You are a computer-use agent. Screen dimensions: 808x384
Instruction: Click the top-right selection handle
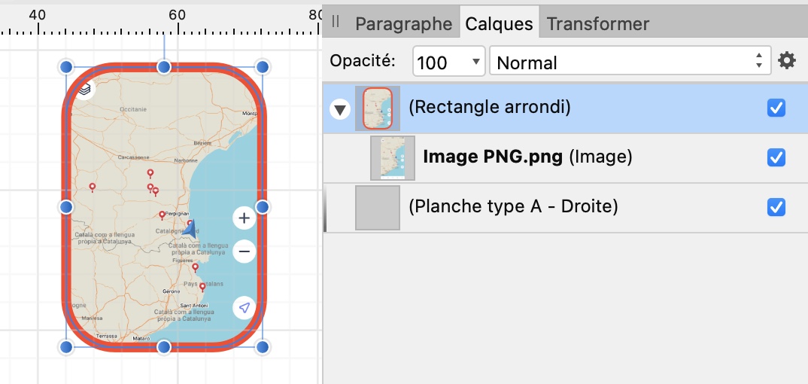tap(263, 67)
